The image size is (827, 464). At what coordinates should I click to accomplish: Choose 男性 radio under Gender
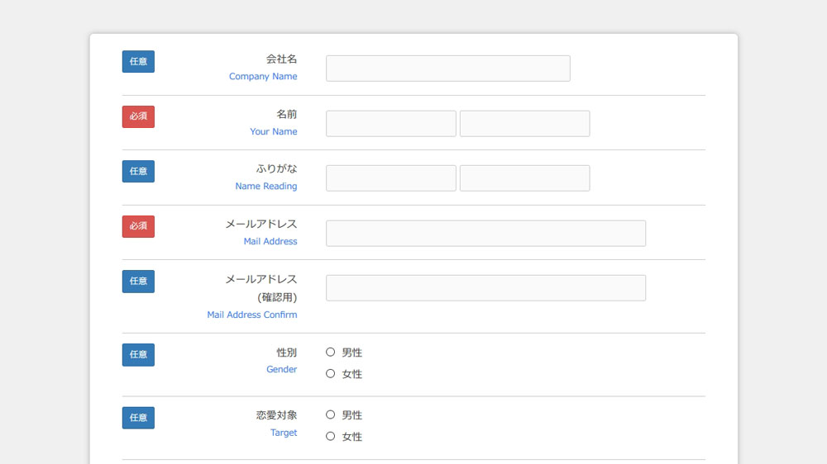click(330, 352)
